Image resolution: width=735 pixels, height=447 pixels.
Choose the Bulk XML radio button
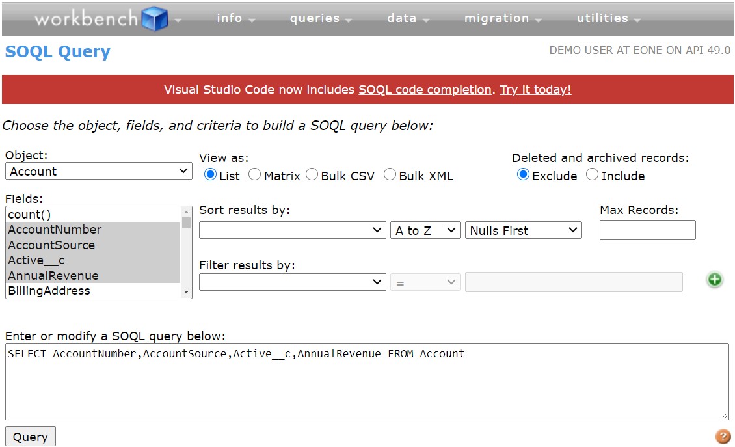point(390,174)
